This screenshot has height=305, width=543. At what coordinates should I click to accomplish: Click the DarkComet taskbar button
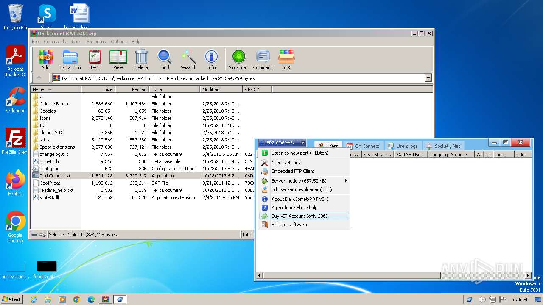[x=120, y=299]
